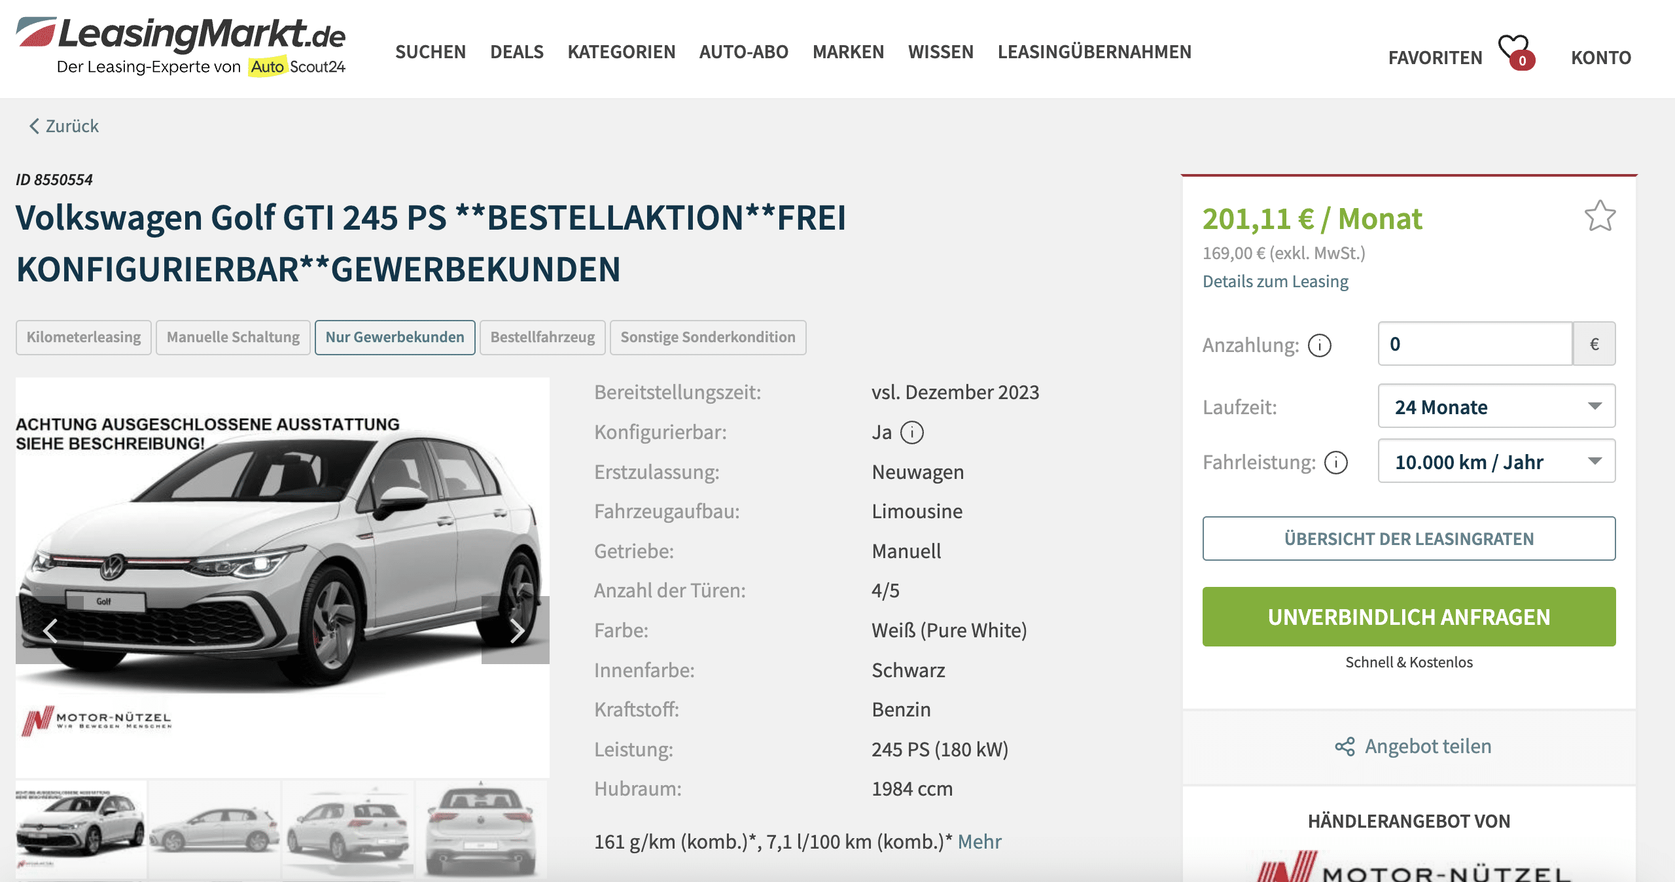
Task: Open the Fahrleistung info icon
Action: pos(1335,463)
